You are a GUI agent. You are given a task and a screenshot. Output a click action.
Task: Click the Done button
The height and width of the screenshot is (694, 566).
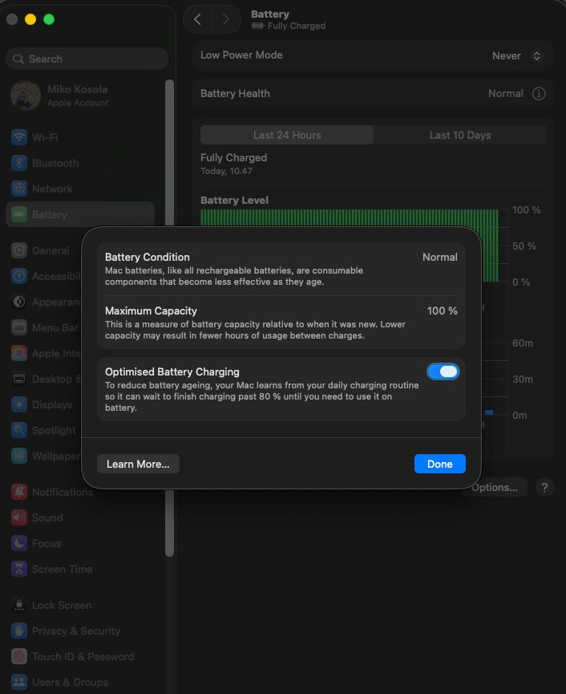point(439,464)
